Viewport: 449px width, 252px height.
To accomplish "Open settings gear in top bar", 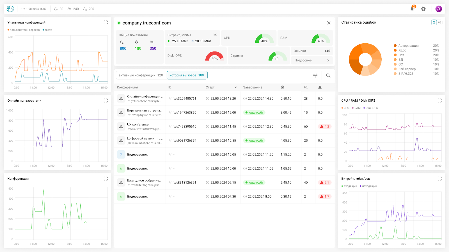I will [423, 9].
